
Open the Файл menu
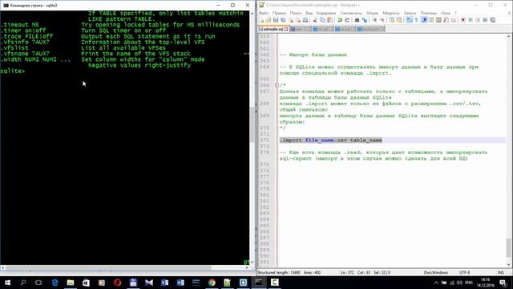coord(264,13)
